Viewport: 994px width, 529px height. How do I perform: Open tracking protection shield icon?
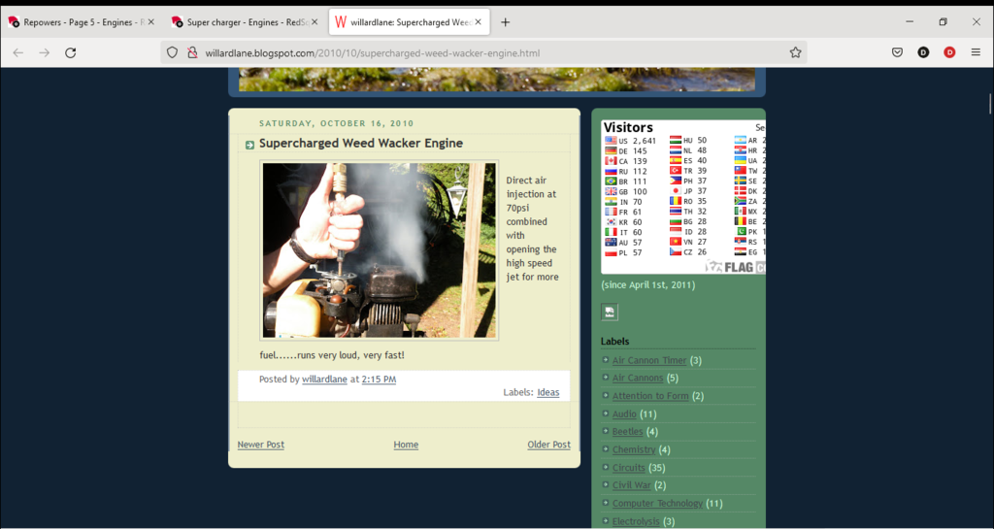point(172,53)
